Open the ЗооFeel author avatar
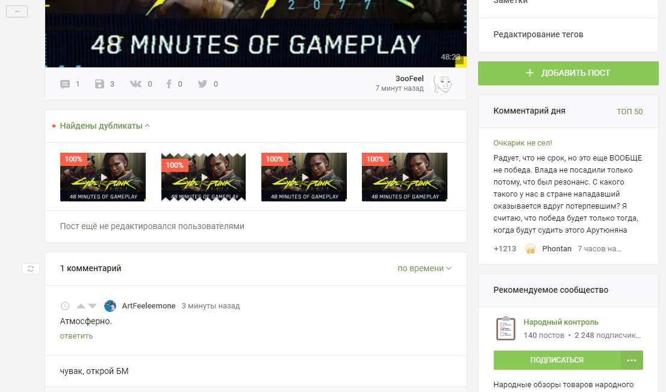666x392 pixels. 443,84
